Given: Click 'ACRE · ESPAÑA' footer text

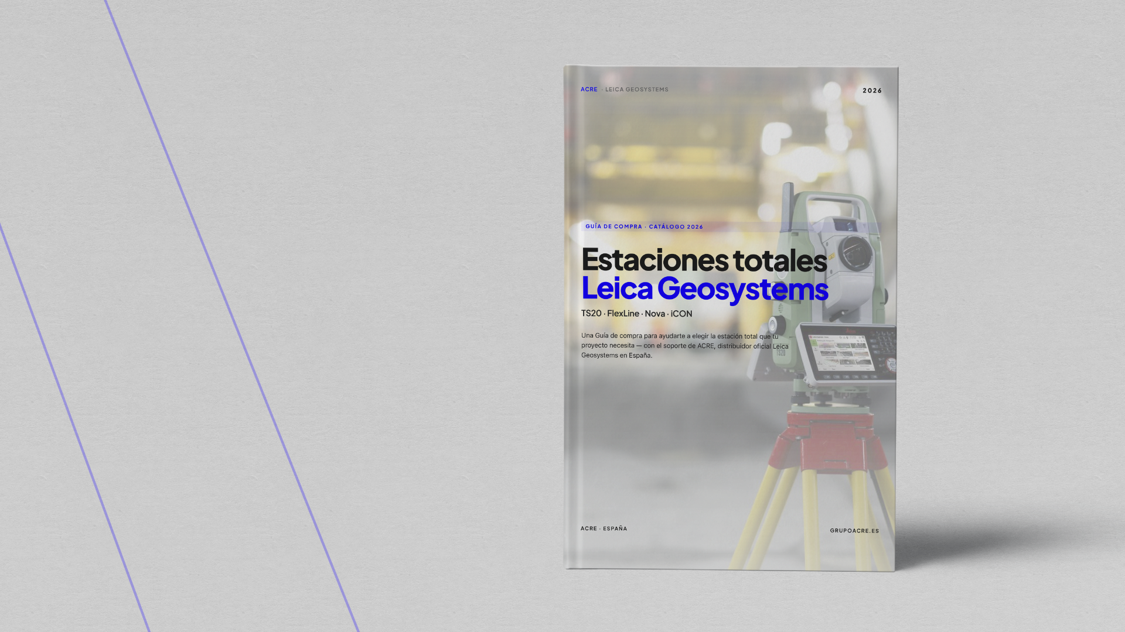Looking at the screenshot, I should point(604,528).
